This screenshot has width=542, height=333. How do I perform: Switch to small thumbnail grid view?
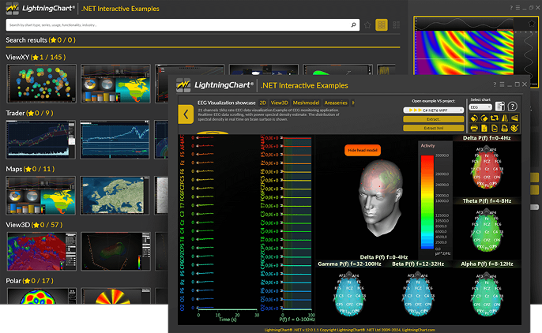pos(395,24)
